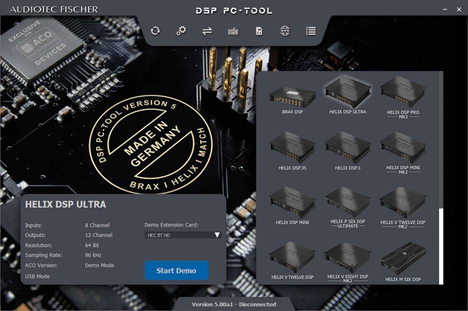Click the '64 Bit' resolution value

[x=92, y=245]
